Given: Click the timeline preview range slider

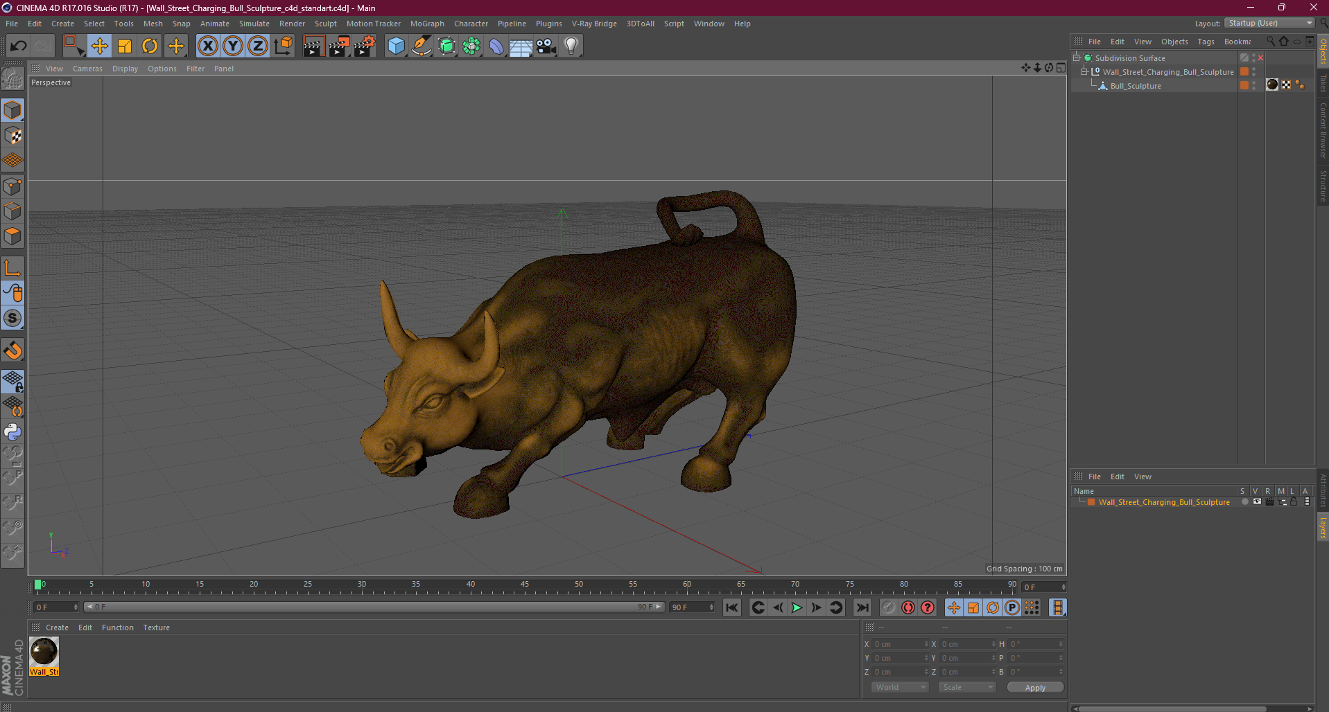Looking at the screenshot, I should [374, 607].
